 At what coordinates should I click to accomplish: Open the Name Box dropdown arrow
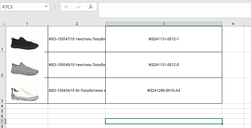pyautogui.click(x=46, y=7)
